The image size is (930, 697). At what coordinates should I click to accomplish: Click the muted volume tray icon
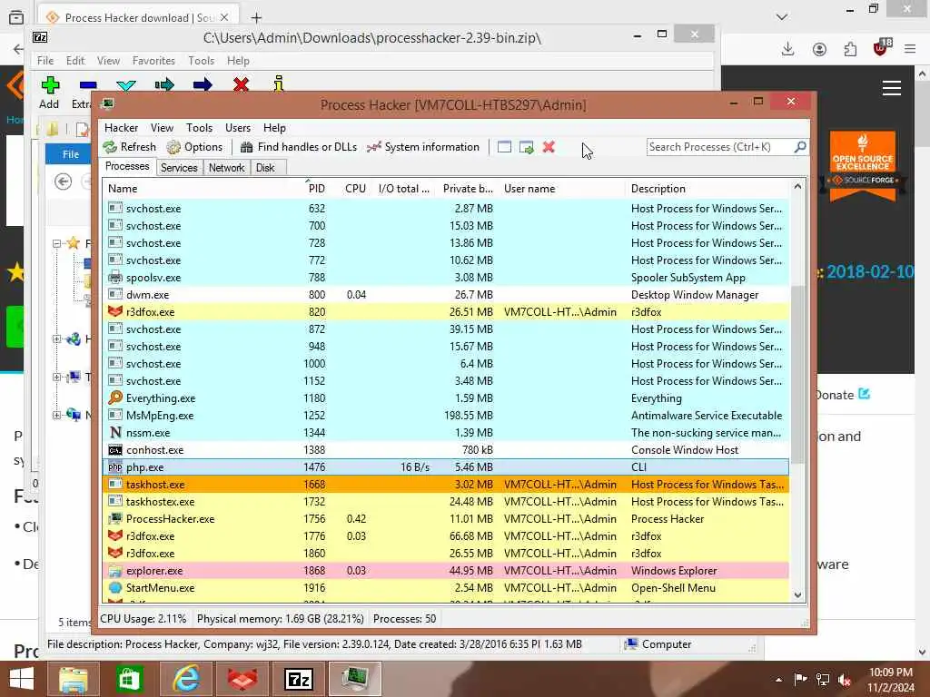845,680
